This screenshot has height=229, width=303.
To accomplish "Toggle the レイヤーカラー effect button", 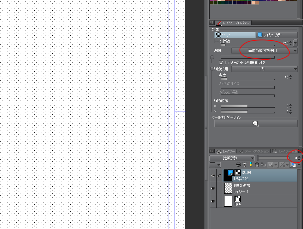I will coord(277,35).
